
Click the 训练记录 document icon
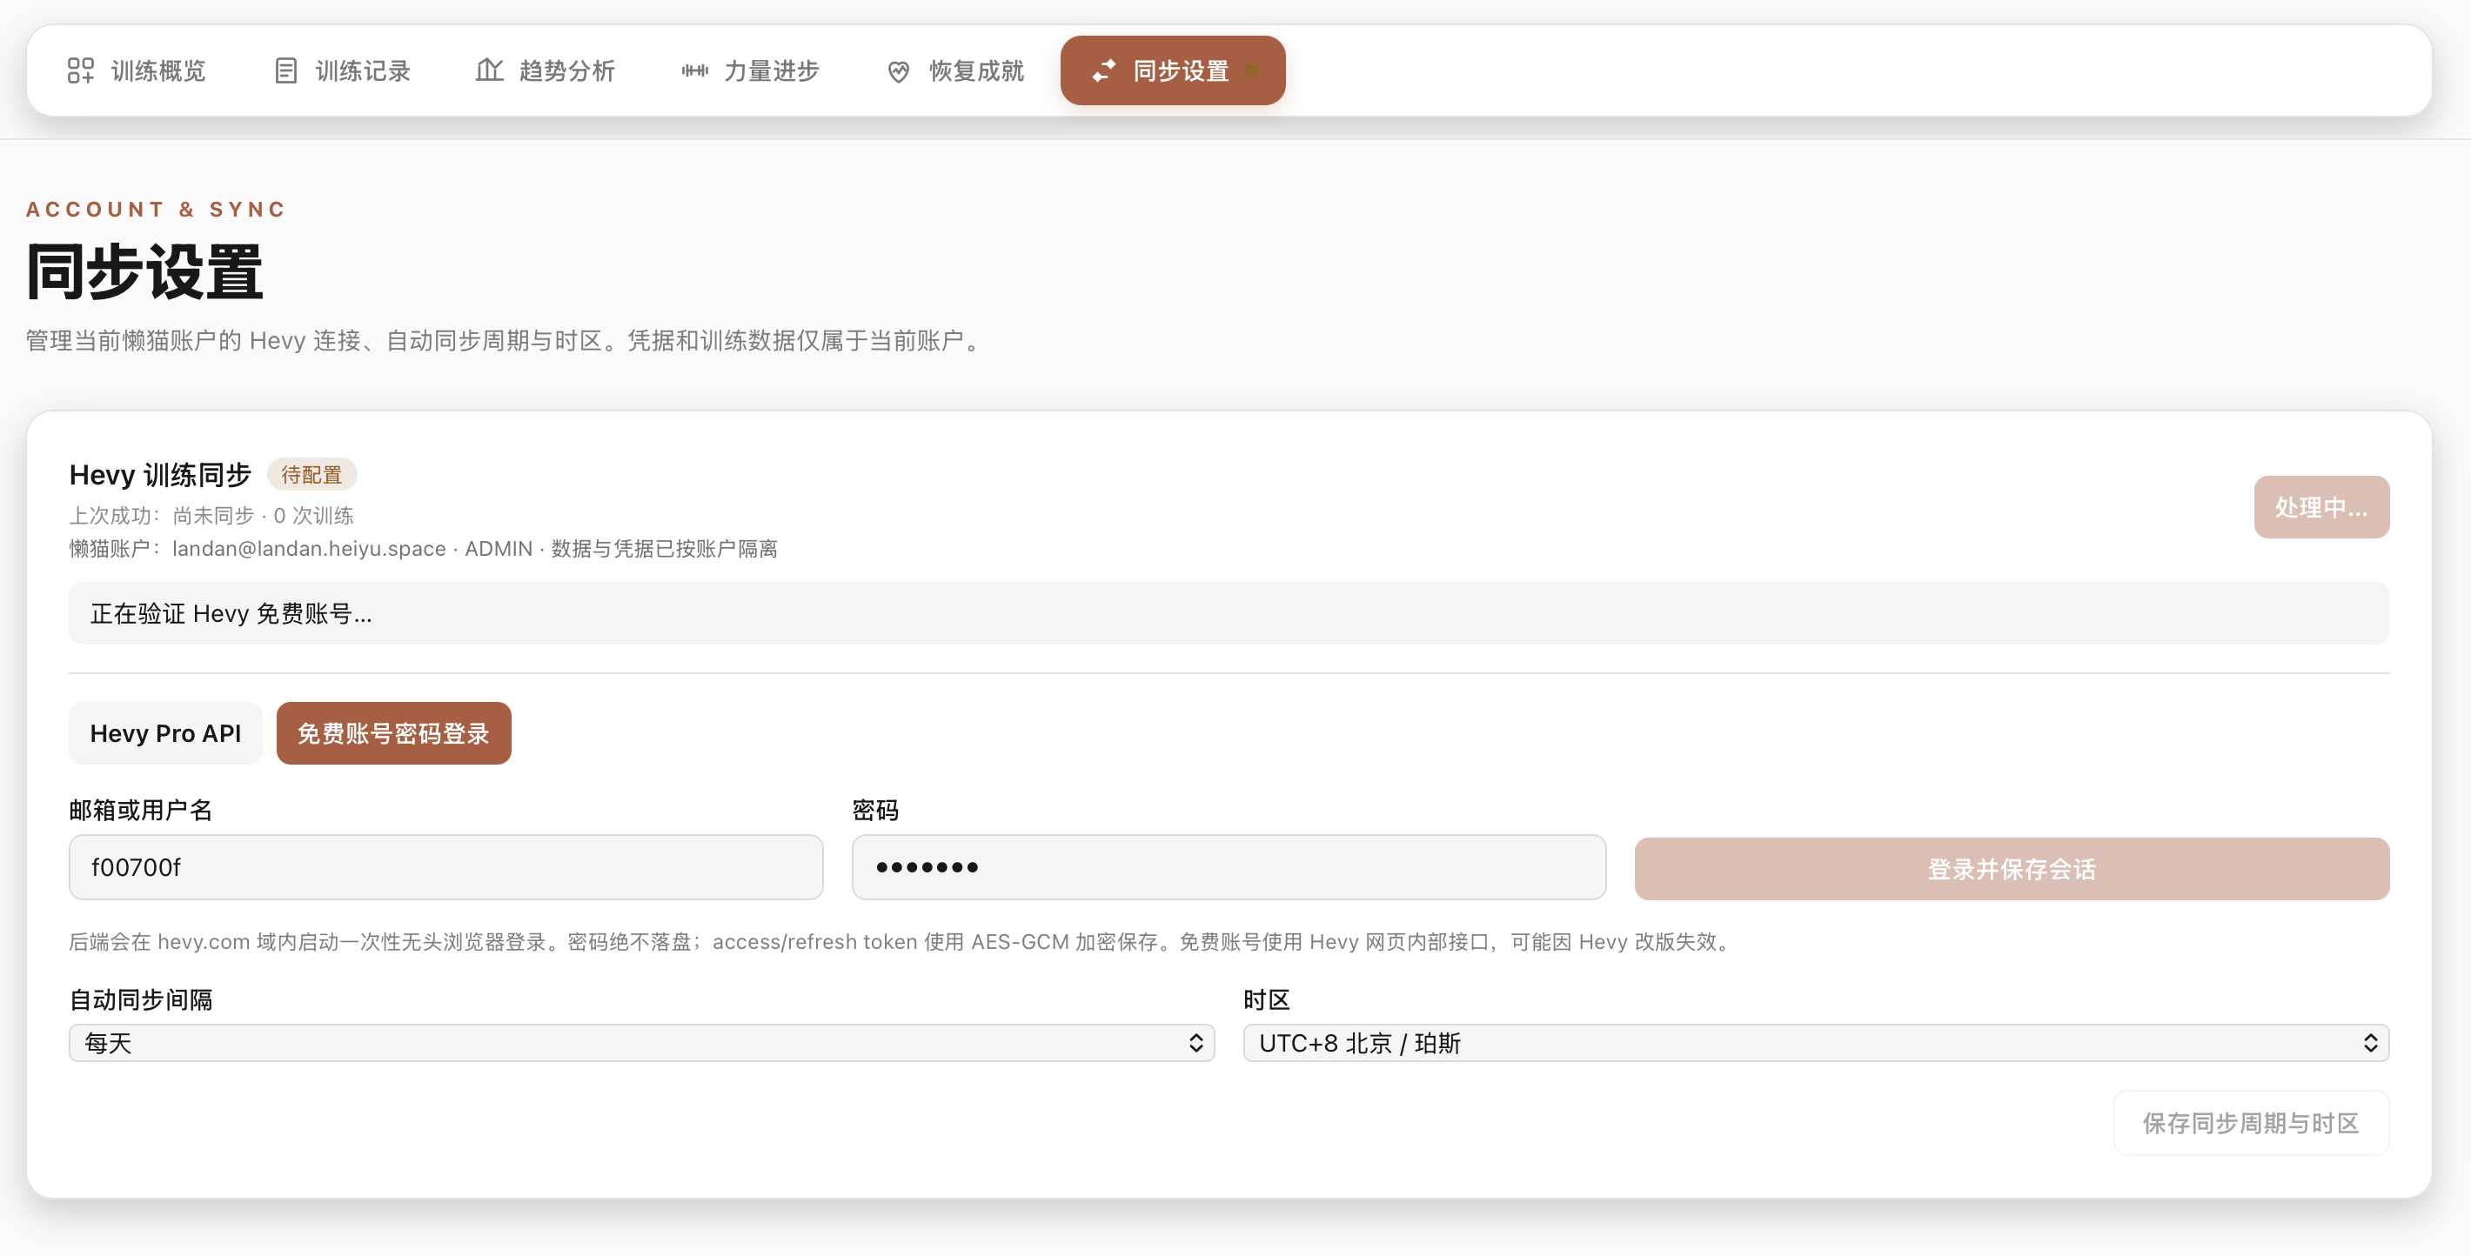pos(286,70)
